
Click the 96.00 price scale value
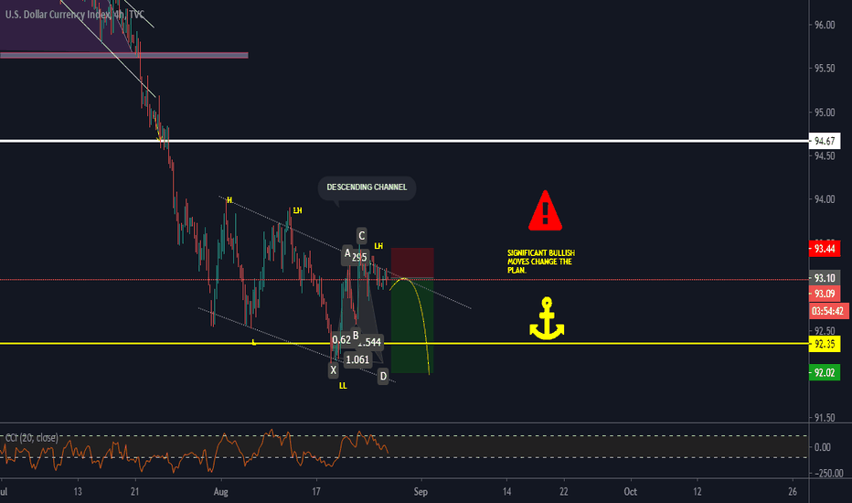point(825,25)
